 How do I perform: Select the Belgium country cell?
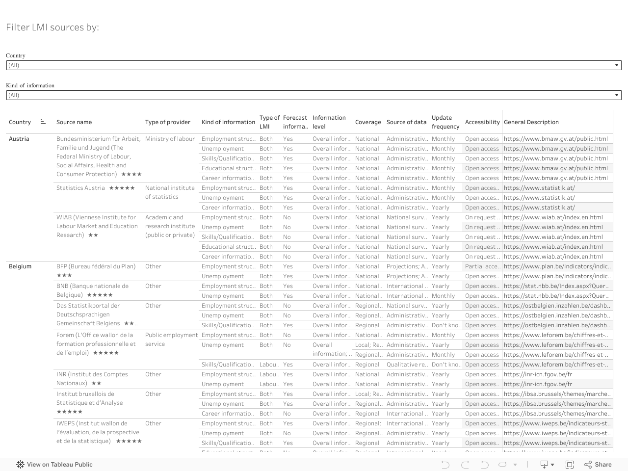(x=20, y=266)
